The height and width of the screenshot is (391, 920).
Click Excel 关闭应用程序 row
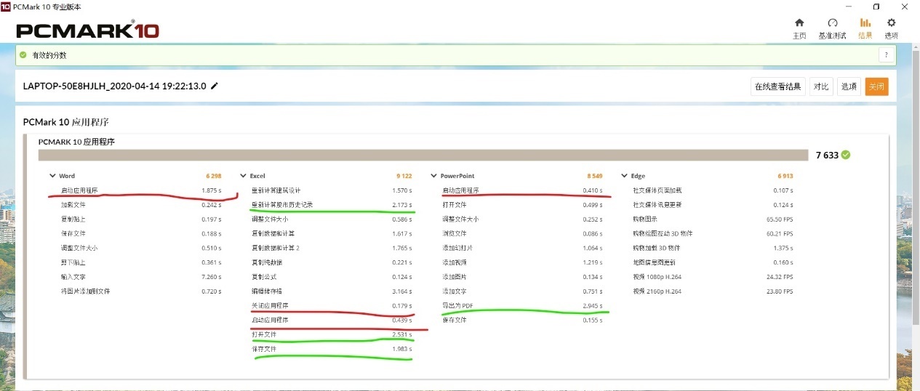332,305
